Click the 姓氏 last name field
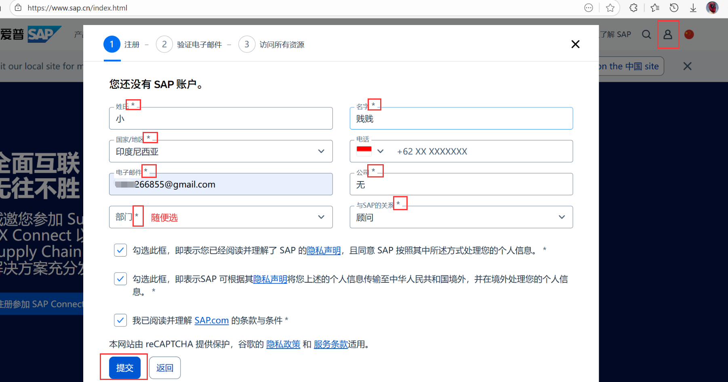This screenshot has width=728, height=382. 221,118
